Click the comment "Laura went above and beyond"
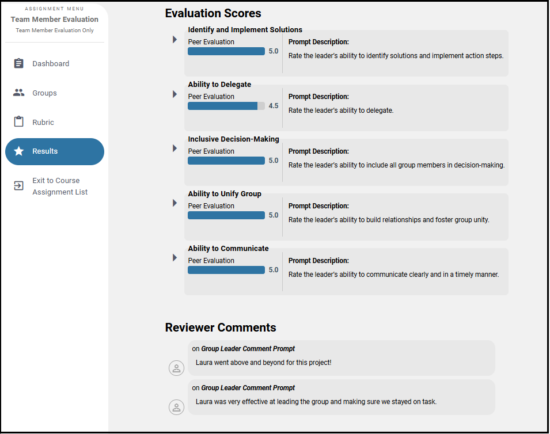The width and height of the screenshot is (550, 434). click(264, 363)
